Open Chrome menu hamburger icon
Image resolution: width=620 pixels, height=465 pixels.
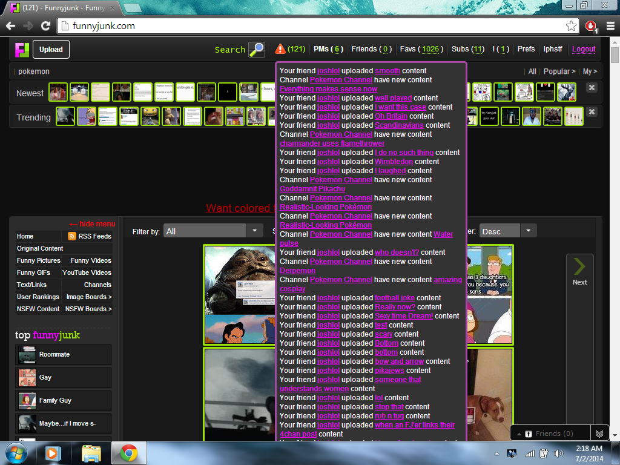(x=608, y=26)
